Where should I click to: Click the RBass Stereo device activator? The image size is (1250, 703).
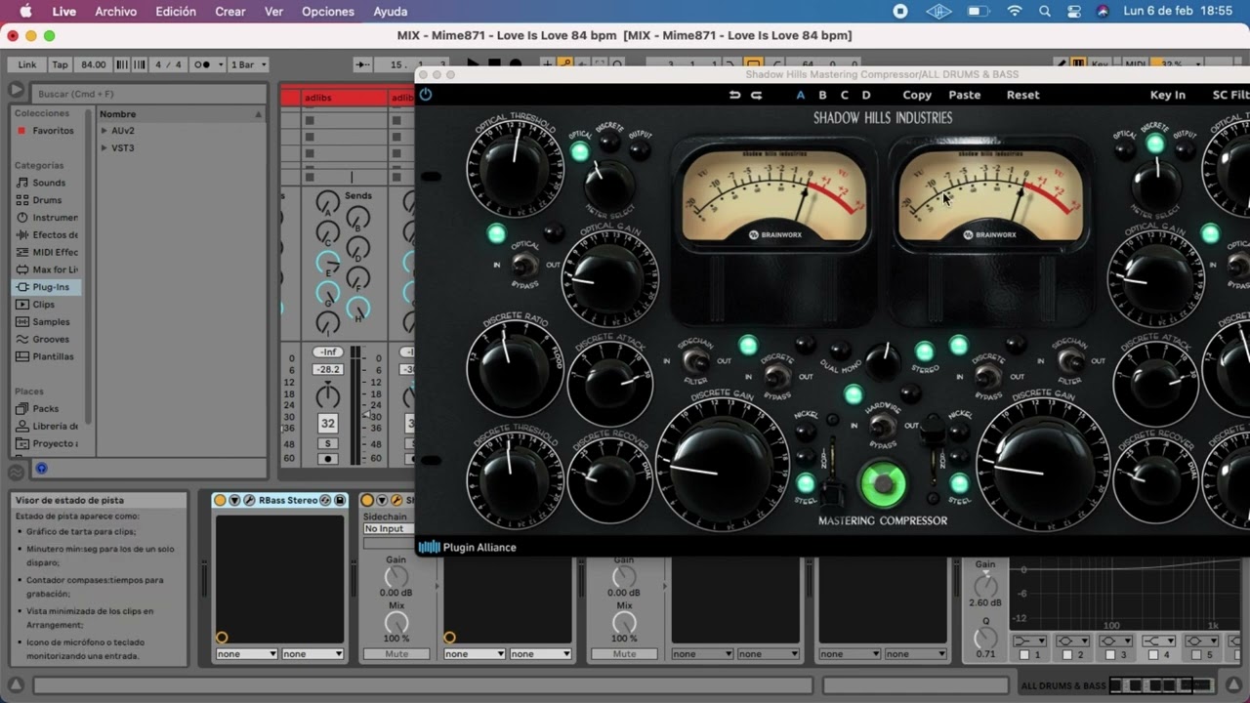pos(220,500)
